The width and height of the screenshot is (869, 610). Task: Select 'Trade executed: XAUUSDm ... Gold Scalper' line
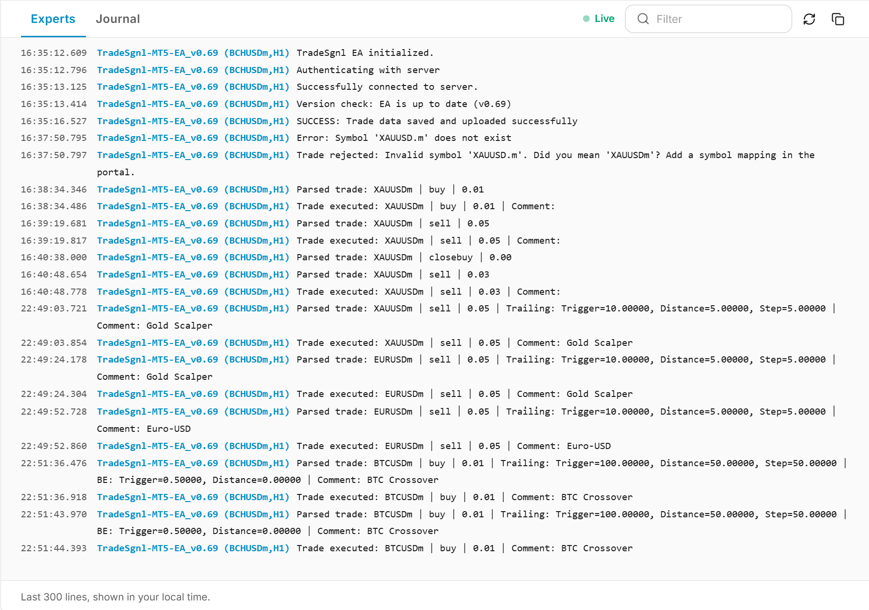465,343
